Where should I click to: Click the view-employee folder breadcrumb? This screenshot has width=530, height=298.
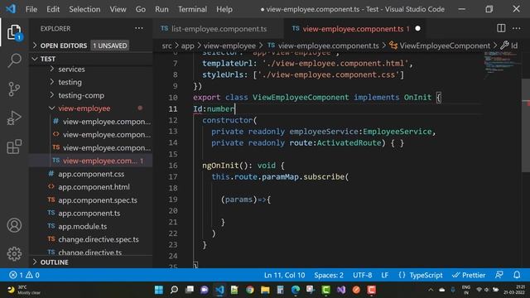tap(229, 46)
